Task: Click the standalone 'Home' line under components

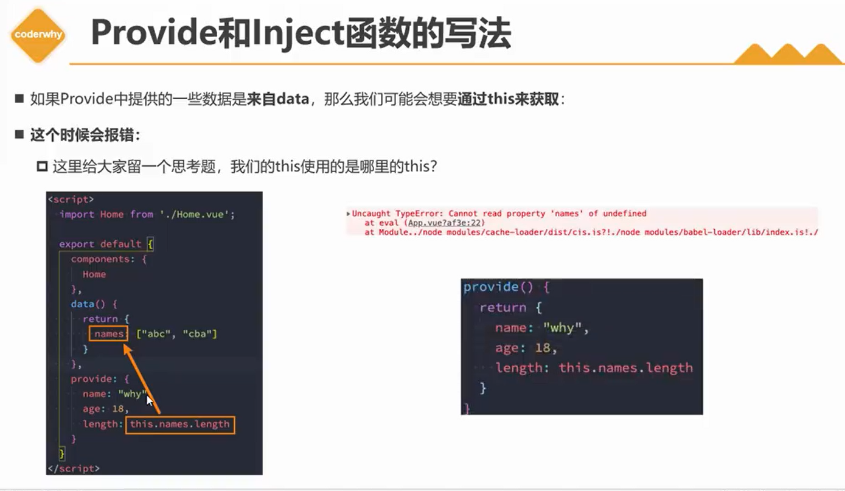Action: (x=94, y=274)
